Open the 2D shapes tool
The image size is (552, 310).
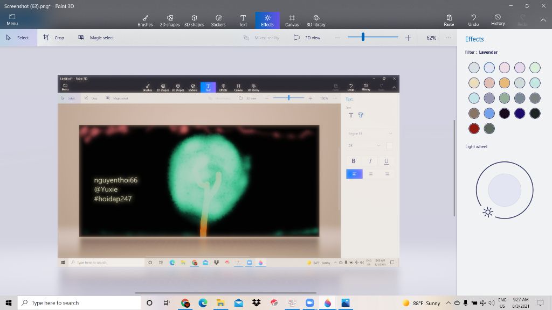(170, 20)
